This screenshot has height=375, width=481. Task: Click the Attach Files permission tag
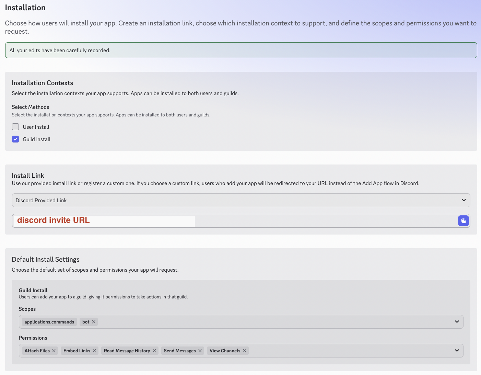(x=36, y=351)
